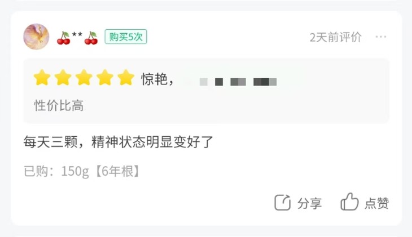The image size is (412, 237).
Task: Tap the 点赞 label
Action: tap(377, 203)
